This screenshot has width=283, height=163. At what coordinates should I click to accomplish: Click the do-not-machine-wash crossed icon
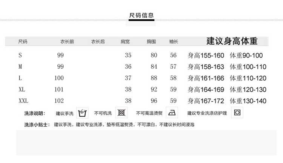[122, 113]
